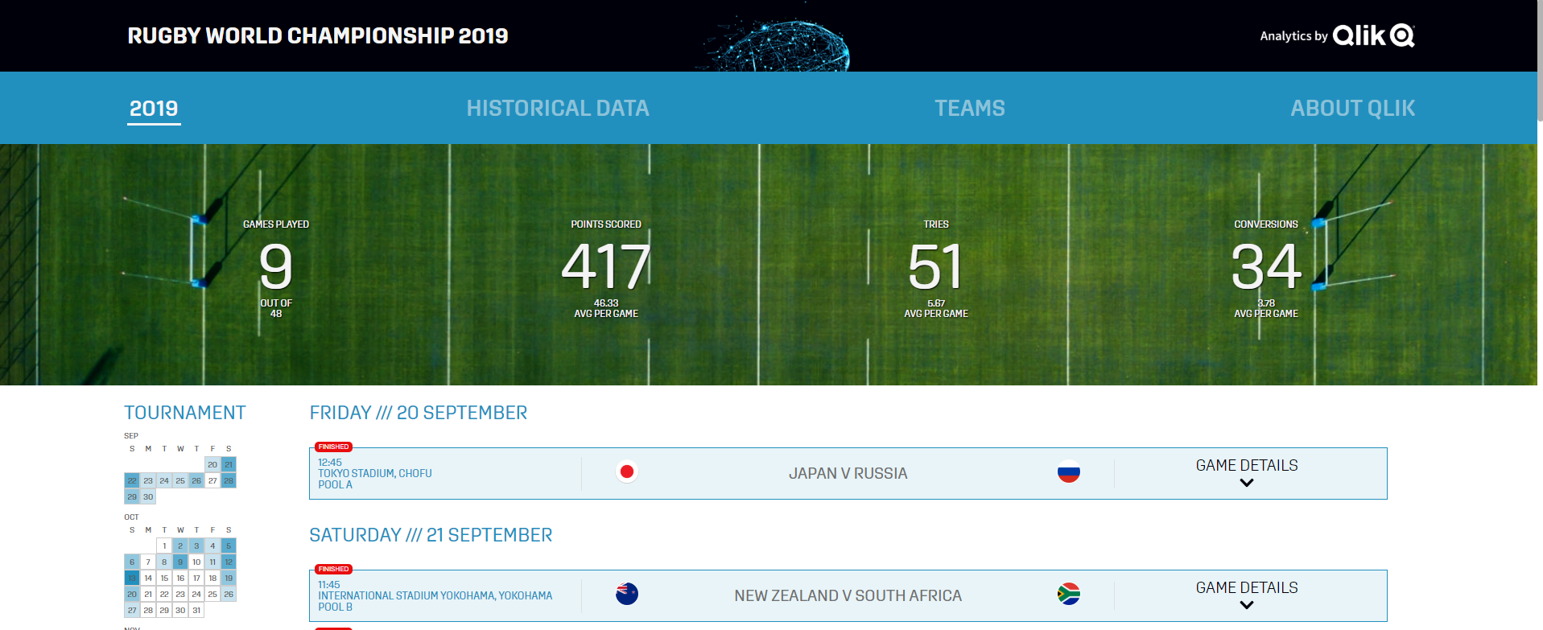Viewport: 1543px width, 630px height.
Task: Click the Tokyo Stadium, Chofu venue text
Action: 375,473
